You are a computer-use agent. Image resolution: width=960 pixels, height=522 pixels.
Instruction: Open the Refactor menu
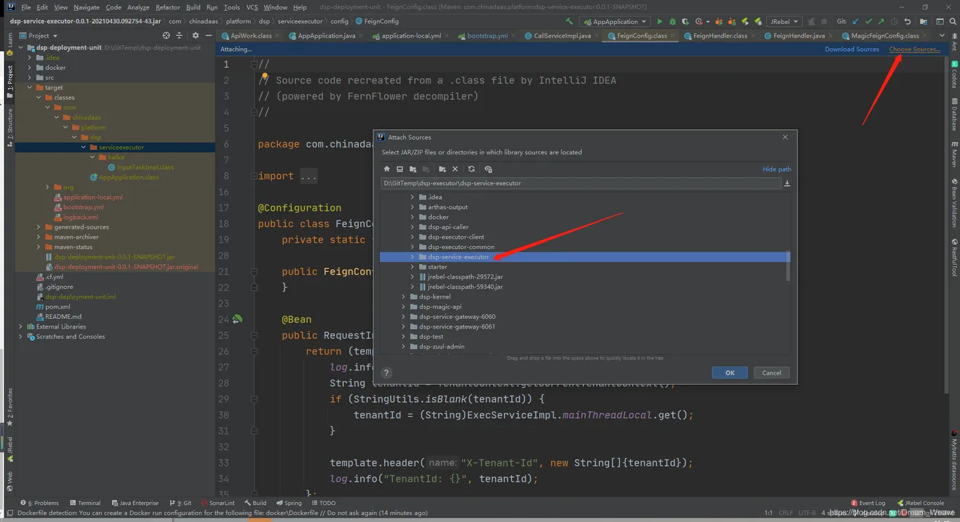coord(167,7)
